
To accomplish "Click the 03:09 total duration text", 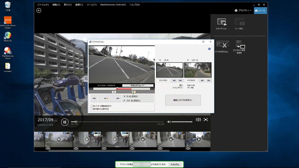I will [x=161, y=124].
